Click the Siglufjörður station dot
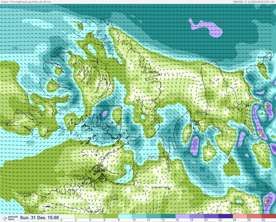Screen dimensions: 276x222 click(271, 59)
